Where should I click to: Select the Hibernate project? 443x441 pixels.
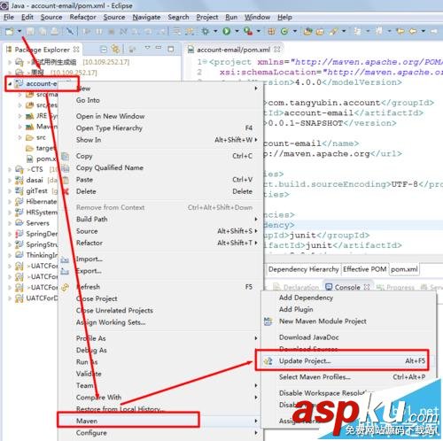(36, 202)
